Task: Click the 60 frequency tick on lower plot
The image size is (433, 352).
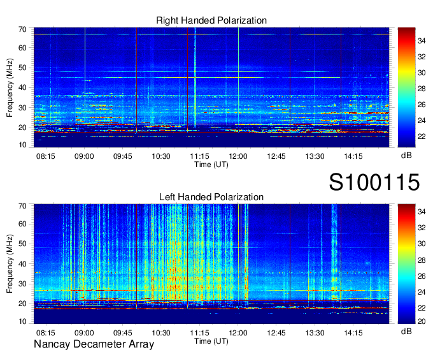Action: click(x=22, y=224)
